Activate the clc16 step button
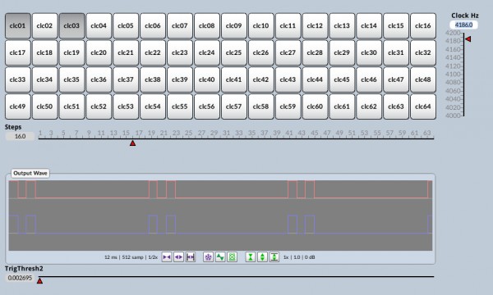The height and width of the screenshot is (295, 493). point(423,25)
